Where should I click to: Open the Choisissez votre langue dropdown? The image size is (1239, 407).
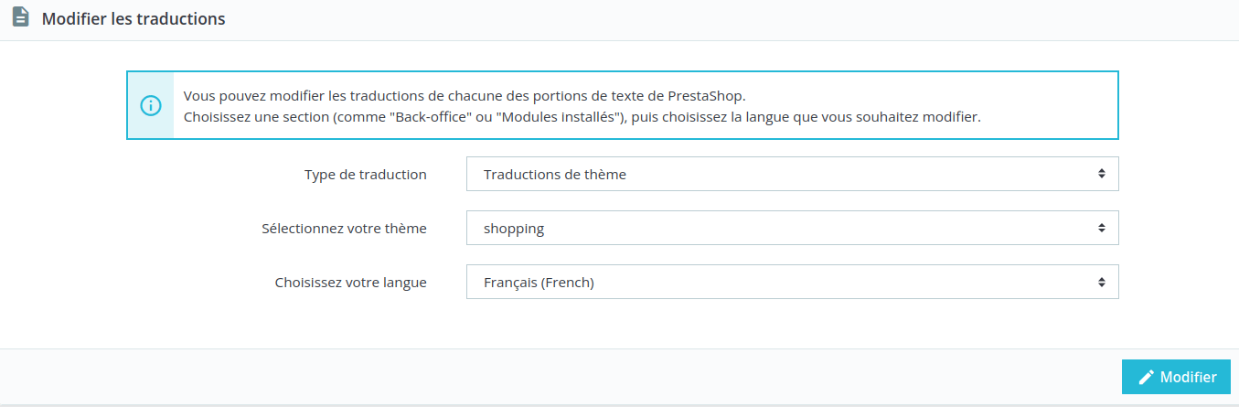coord(792,282)
